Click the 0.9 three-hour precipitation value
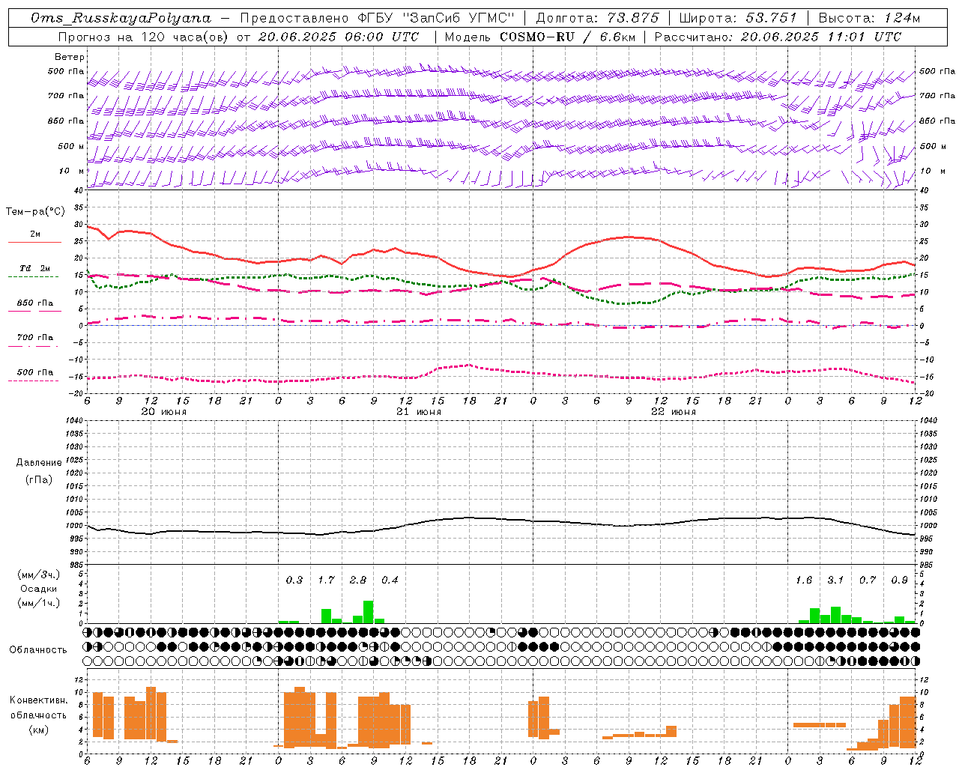Screen dimensions: 959x767 [x=900, y=580]
